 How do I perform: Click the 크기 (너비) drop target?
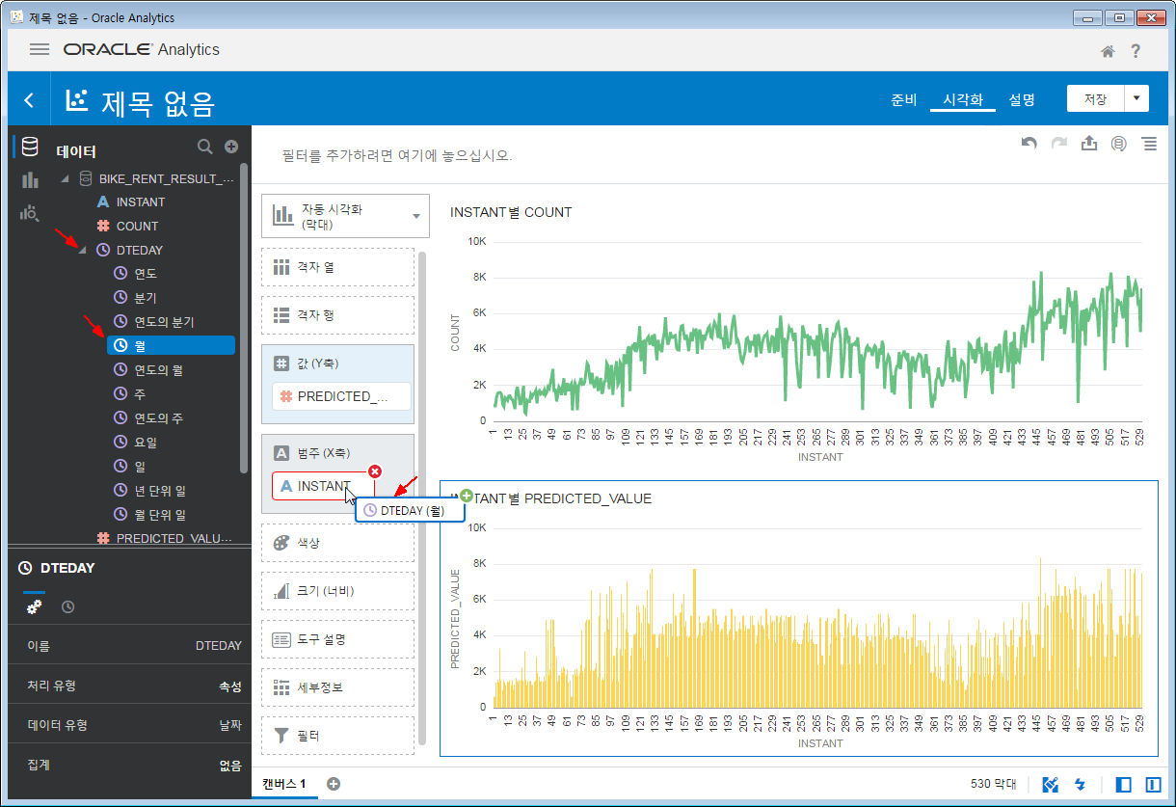337,591
